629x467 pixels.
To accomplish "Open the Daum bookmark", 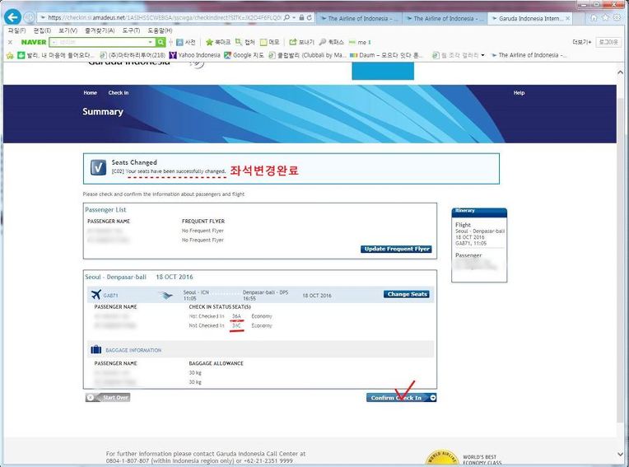I will (387, 55).
